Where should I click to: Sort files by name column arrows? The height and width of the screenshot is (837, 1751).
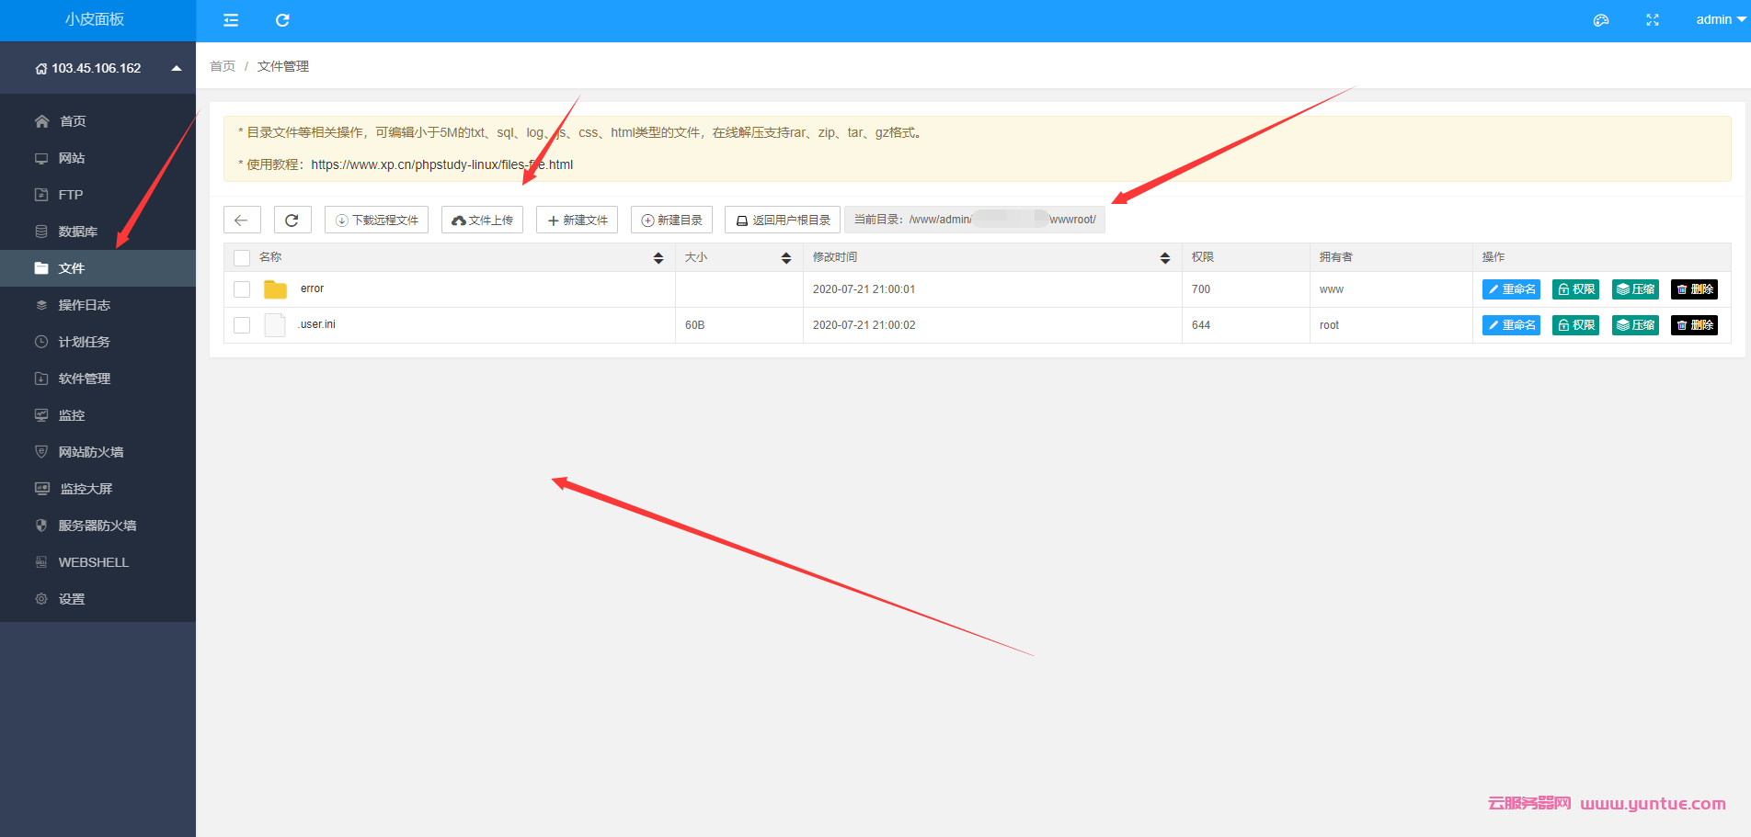coord(658,258)
